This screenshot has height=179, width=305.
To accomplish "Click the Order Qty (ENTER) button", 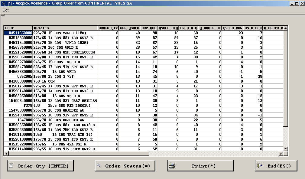I will (x=41, y=166).
